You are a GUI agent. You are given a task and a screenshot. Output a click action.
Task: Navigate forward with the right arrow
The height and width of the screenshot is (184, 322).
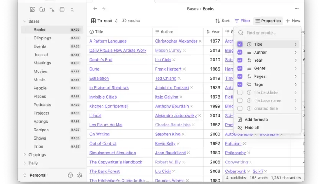pos(104,8)
